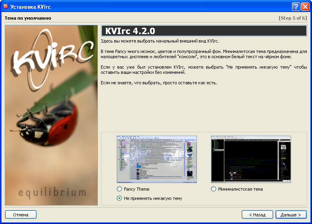The height and width of the screenshot is (224, 312).
Task: Click the KVIrc icon in the title bar
Action: 6,6
